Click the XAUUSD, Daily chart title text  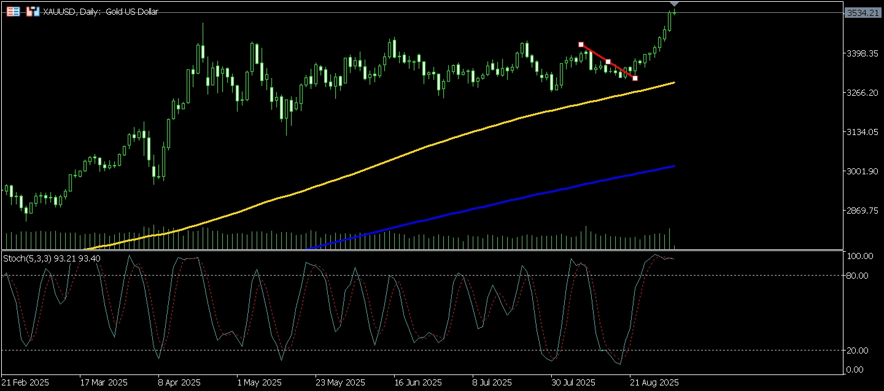click(101, 12)
